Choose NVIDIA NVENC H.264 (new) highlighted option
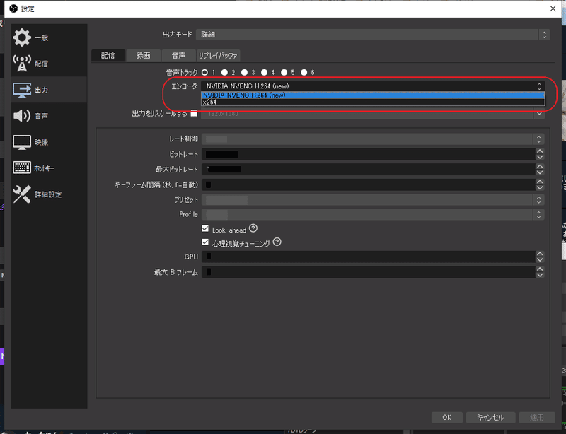 (373, 95)
